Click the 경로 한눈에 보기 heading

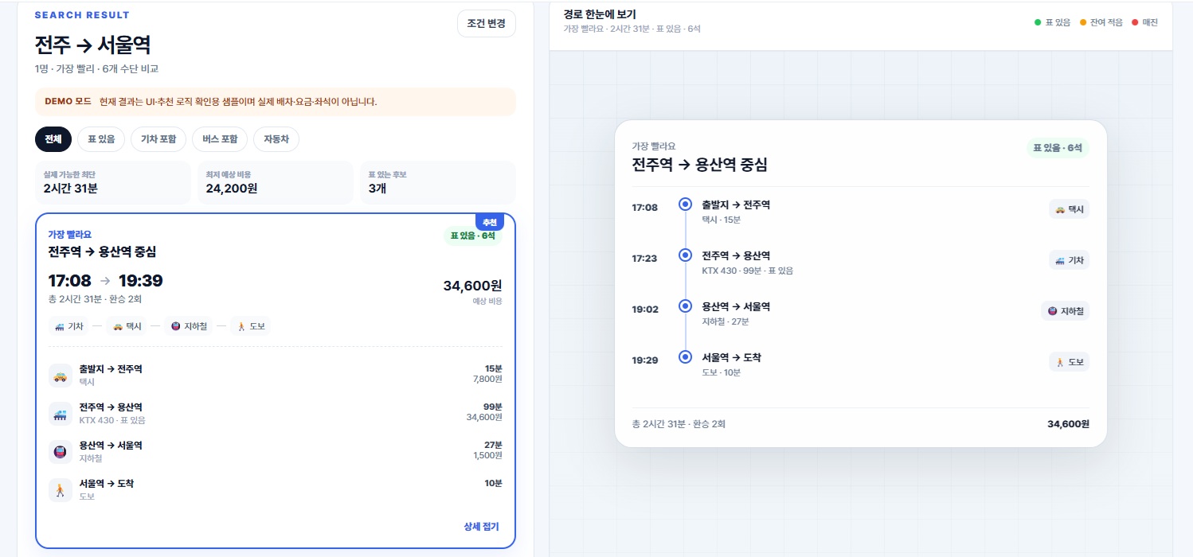(x=600, y=14)
